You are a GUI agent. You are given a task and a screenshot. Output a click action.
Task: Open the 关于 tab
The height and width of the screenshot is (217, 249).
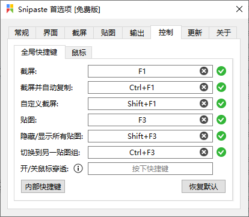click(223, 32)
